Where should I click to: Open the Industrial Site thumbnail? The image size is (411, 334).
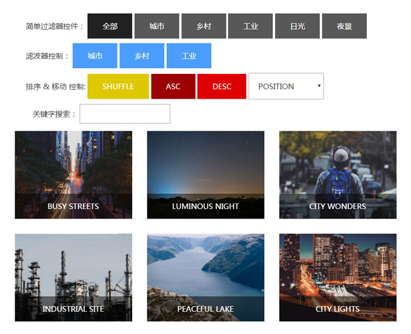[x=73, y=277]
